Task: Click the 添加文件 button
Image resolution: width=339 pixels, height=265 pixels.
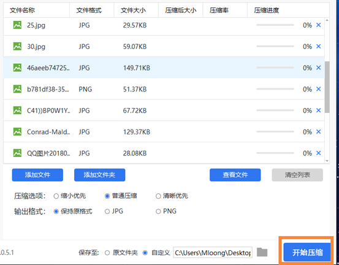Action: click(x=37, y=175)
